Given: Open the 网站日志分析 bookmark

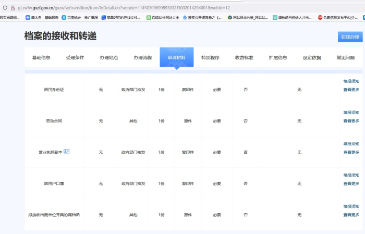Looking at the screenshot, I should (248, 17).
